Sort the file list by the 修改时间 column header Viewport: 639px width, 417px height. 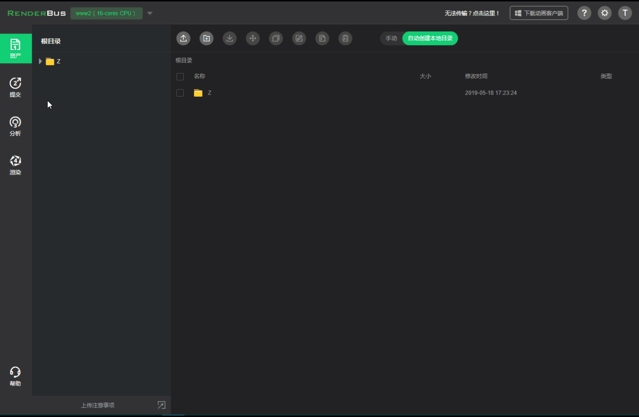(476, 76)
